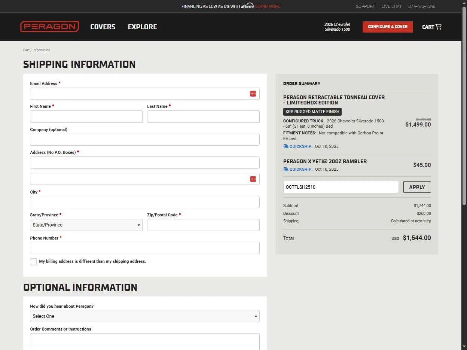Focus the Email Address field
Image resolution: width=467 pixels, height=350 pixels.
tap(145, 94)
